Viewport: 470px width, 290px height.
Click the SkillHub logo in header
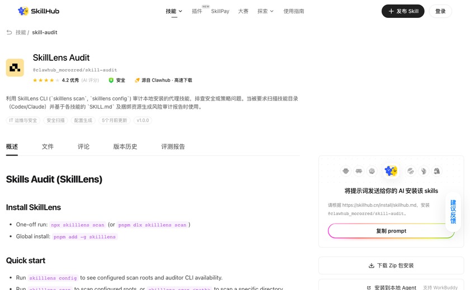(39, 11)
